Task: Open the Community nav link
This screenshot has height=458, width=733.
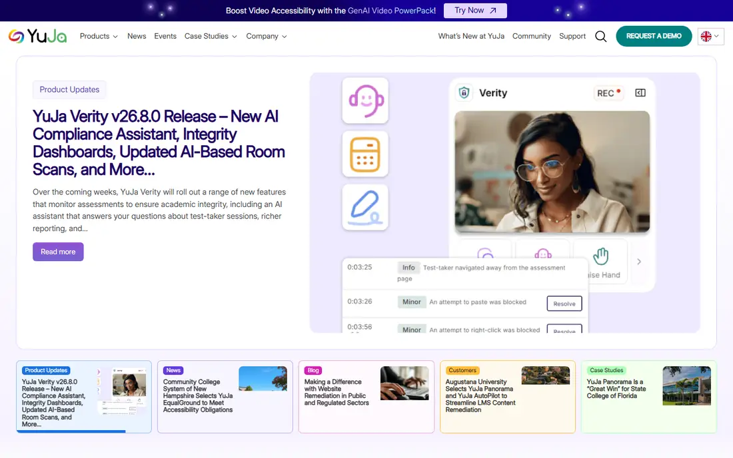Action: (532, 37)
